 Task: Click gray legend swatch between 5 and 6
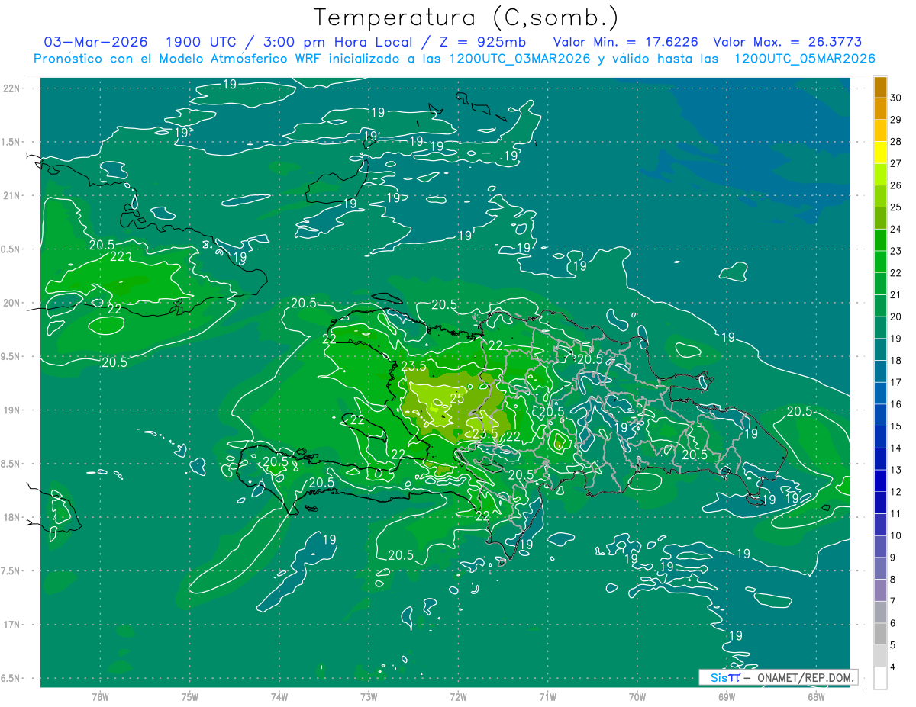[880, 635]
